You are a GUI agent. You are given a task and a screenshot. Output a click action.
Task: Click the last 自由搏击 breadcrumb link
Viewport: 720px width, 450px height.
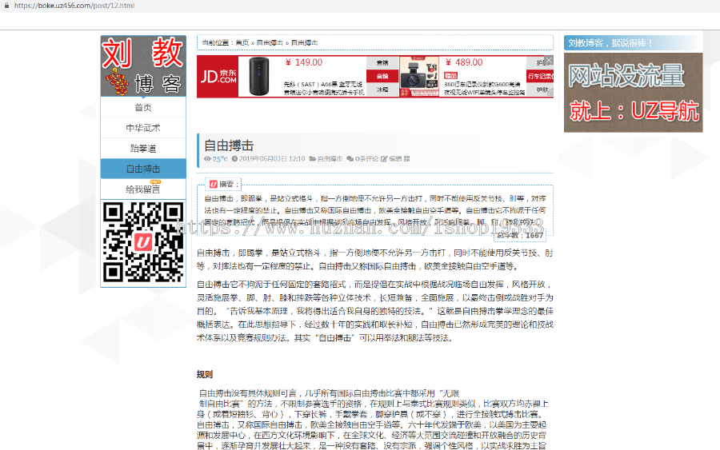click(305, 42)
